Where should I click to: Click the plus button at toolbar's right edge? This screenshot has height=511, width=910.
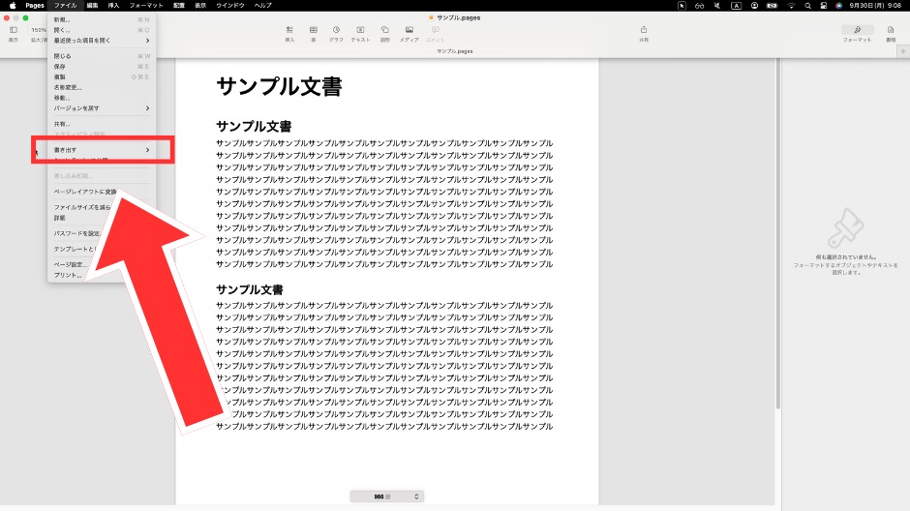[903, 51]
